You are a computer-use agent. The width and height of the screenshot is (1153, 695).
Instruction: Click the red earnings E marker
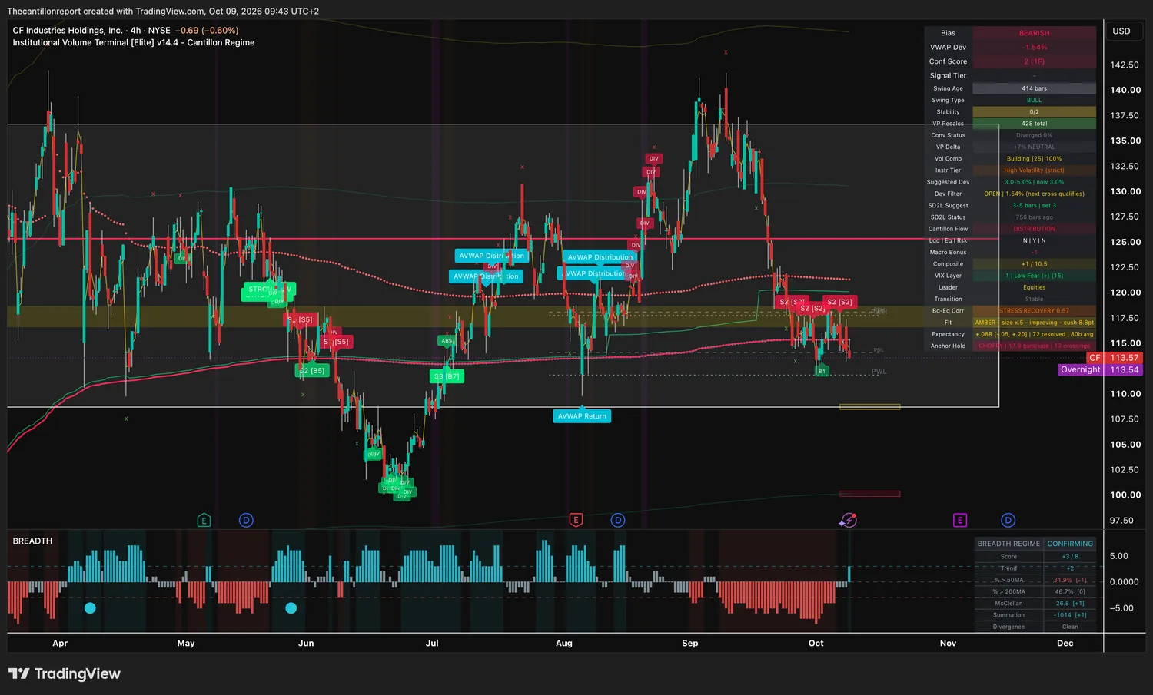click(576, 520)
